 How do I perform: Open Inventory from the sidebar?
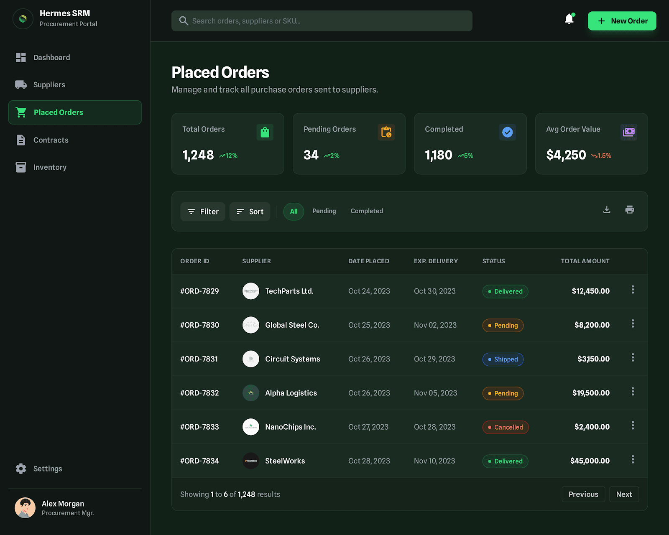50,167
